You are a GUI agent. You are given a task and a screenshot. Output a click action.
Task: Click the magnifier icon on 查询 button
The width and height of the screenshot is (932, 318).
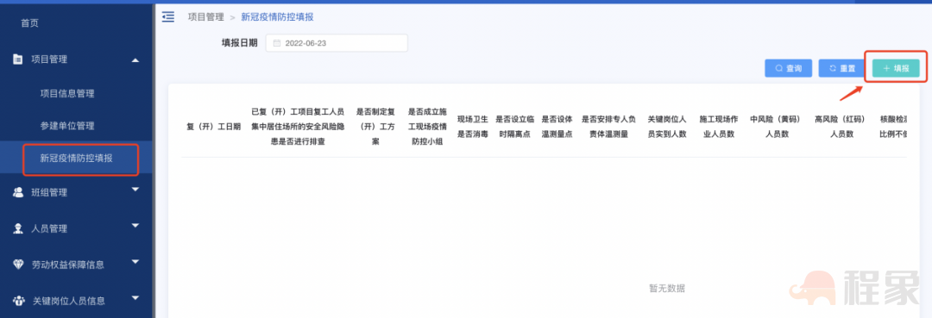(x=778, y=69)
